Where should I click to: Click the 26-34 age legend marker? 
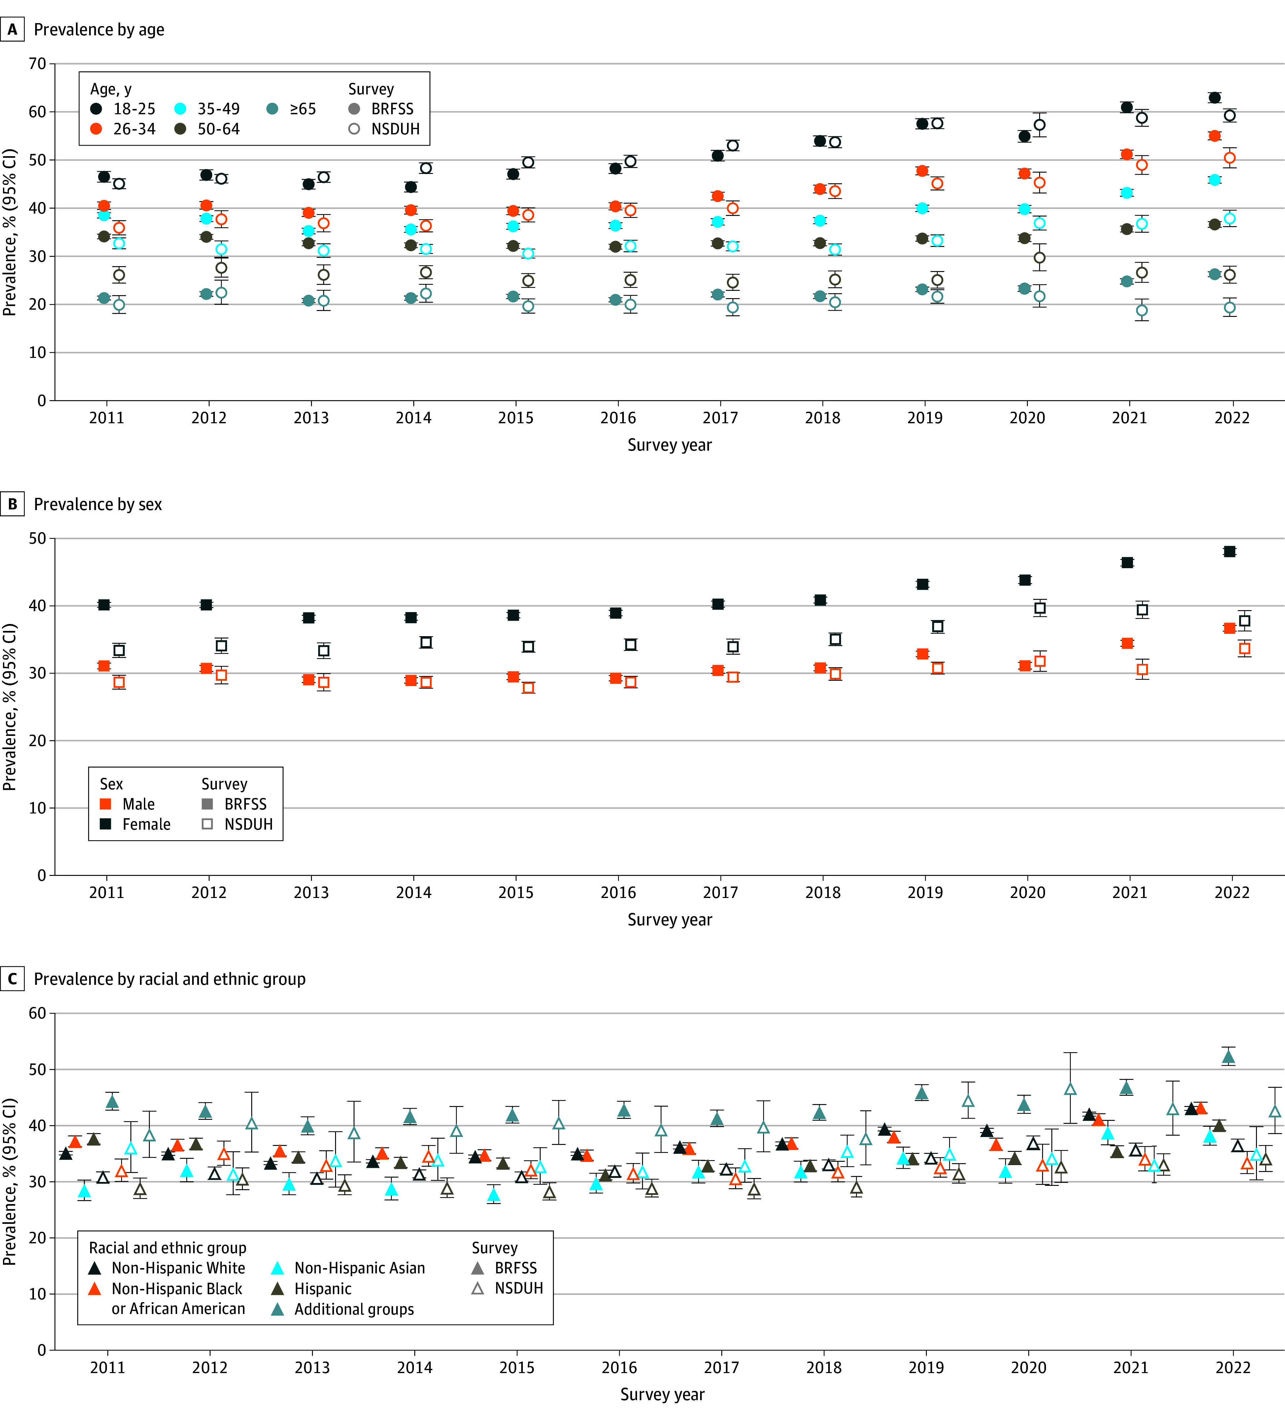(x=96, y=129)
